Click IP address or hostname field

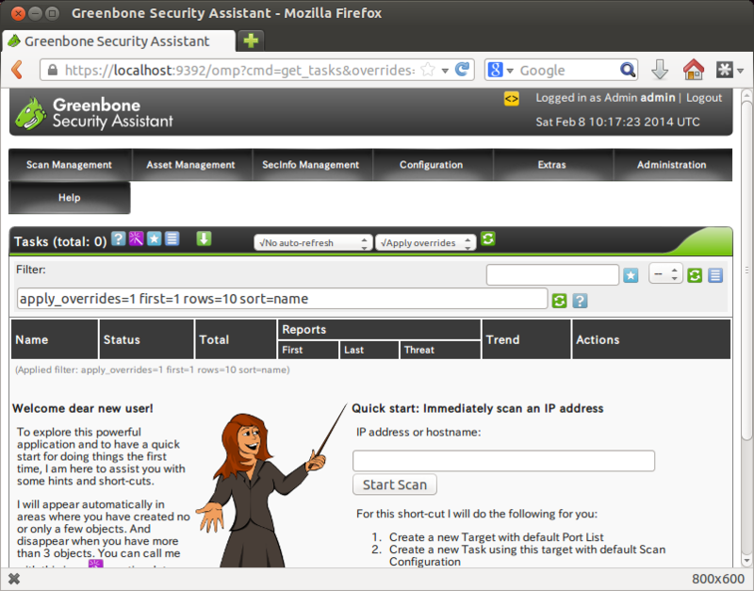[x=503, y=461]
